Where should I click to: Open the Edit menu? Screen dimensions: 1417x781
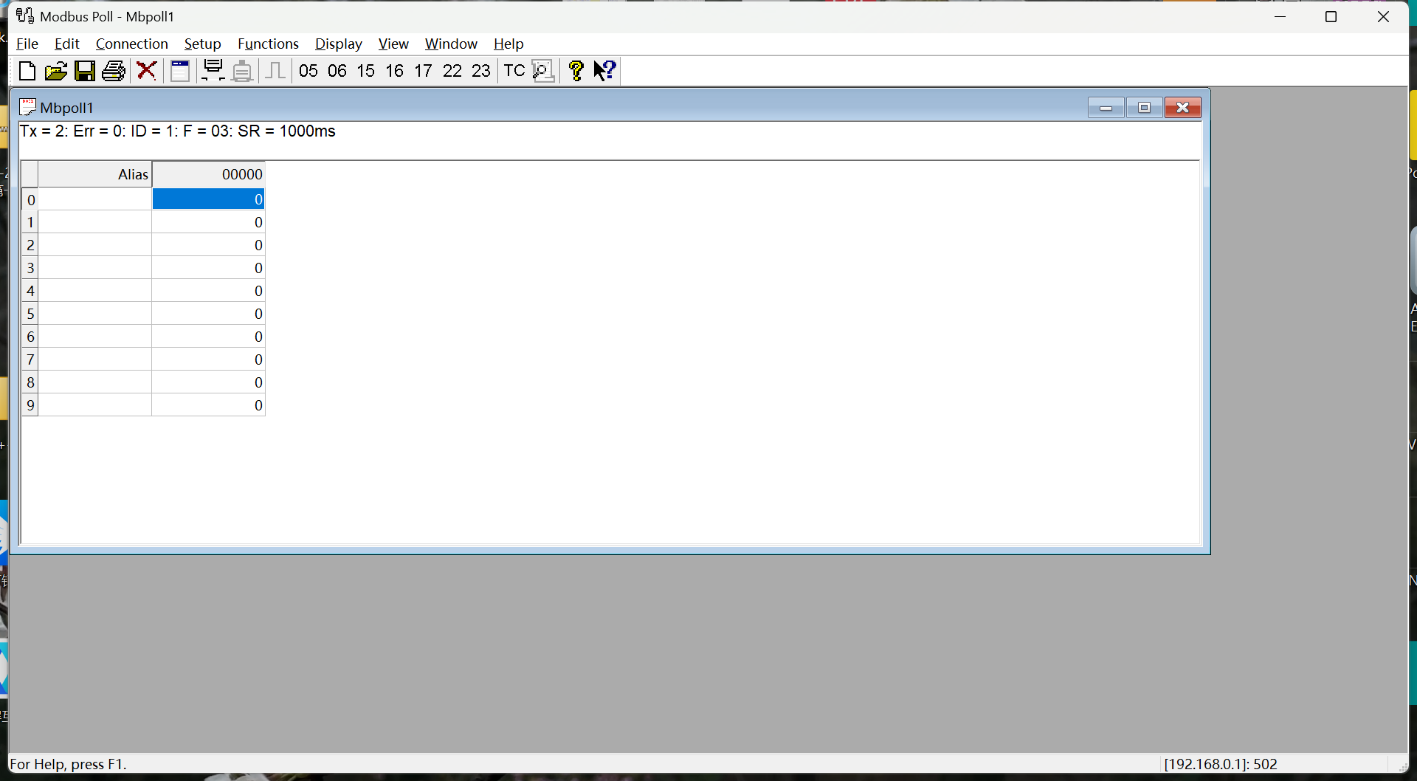67,44
